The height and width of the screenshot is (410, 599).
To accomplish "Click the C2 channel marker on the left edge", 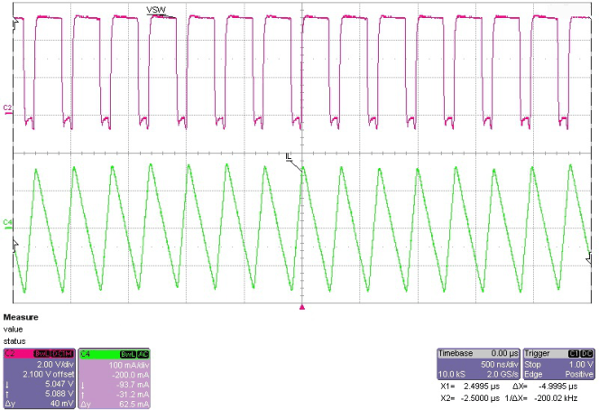I will [8, 108].
